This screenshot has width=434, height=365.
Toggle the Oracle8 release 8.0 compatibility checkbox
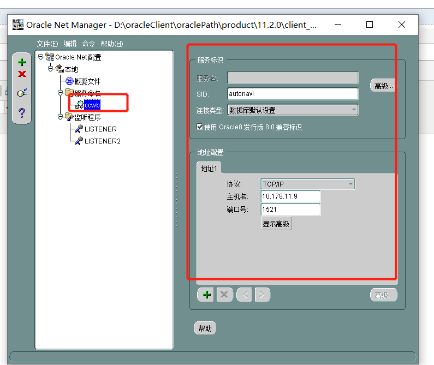click(200, 127)
